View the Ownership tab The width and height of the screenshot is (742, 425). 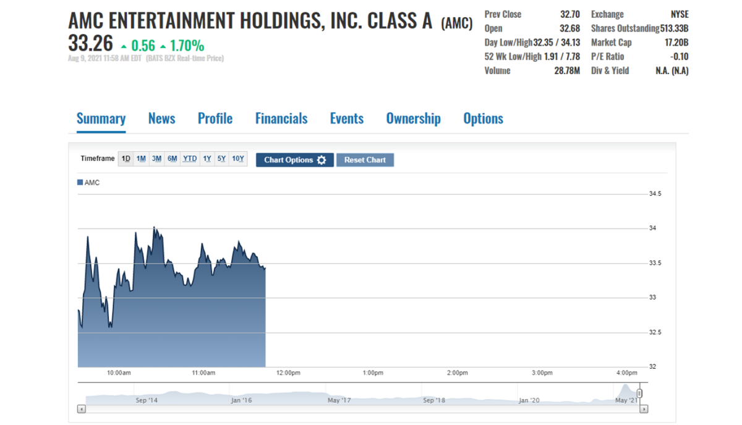coord(414,119)
